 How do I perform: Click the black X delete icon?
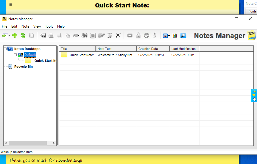118,36
